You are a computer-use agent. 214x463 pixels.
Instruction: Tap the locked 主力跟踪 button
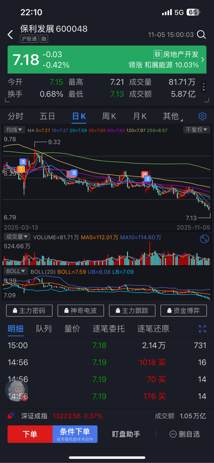132,311
